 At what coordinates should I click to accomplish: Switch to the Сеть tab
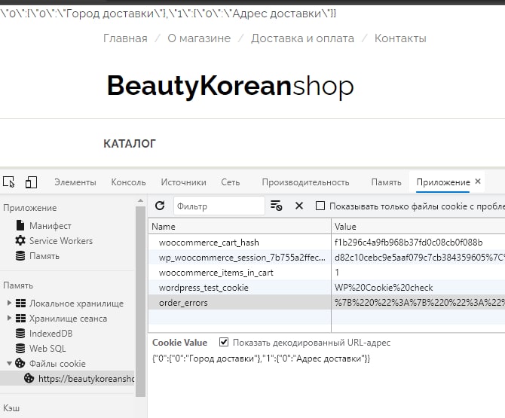[x=230, y=182]
